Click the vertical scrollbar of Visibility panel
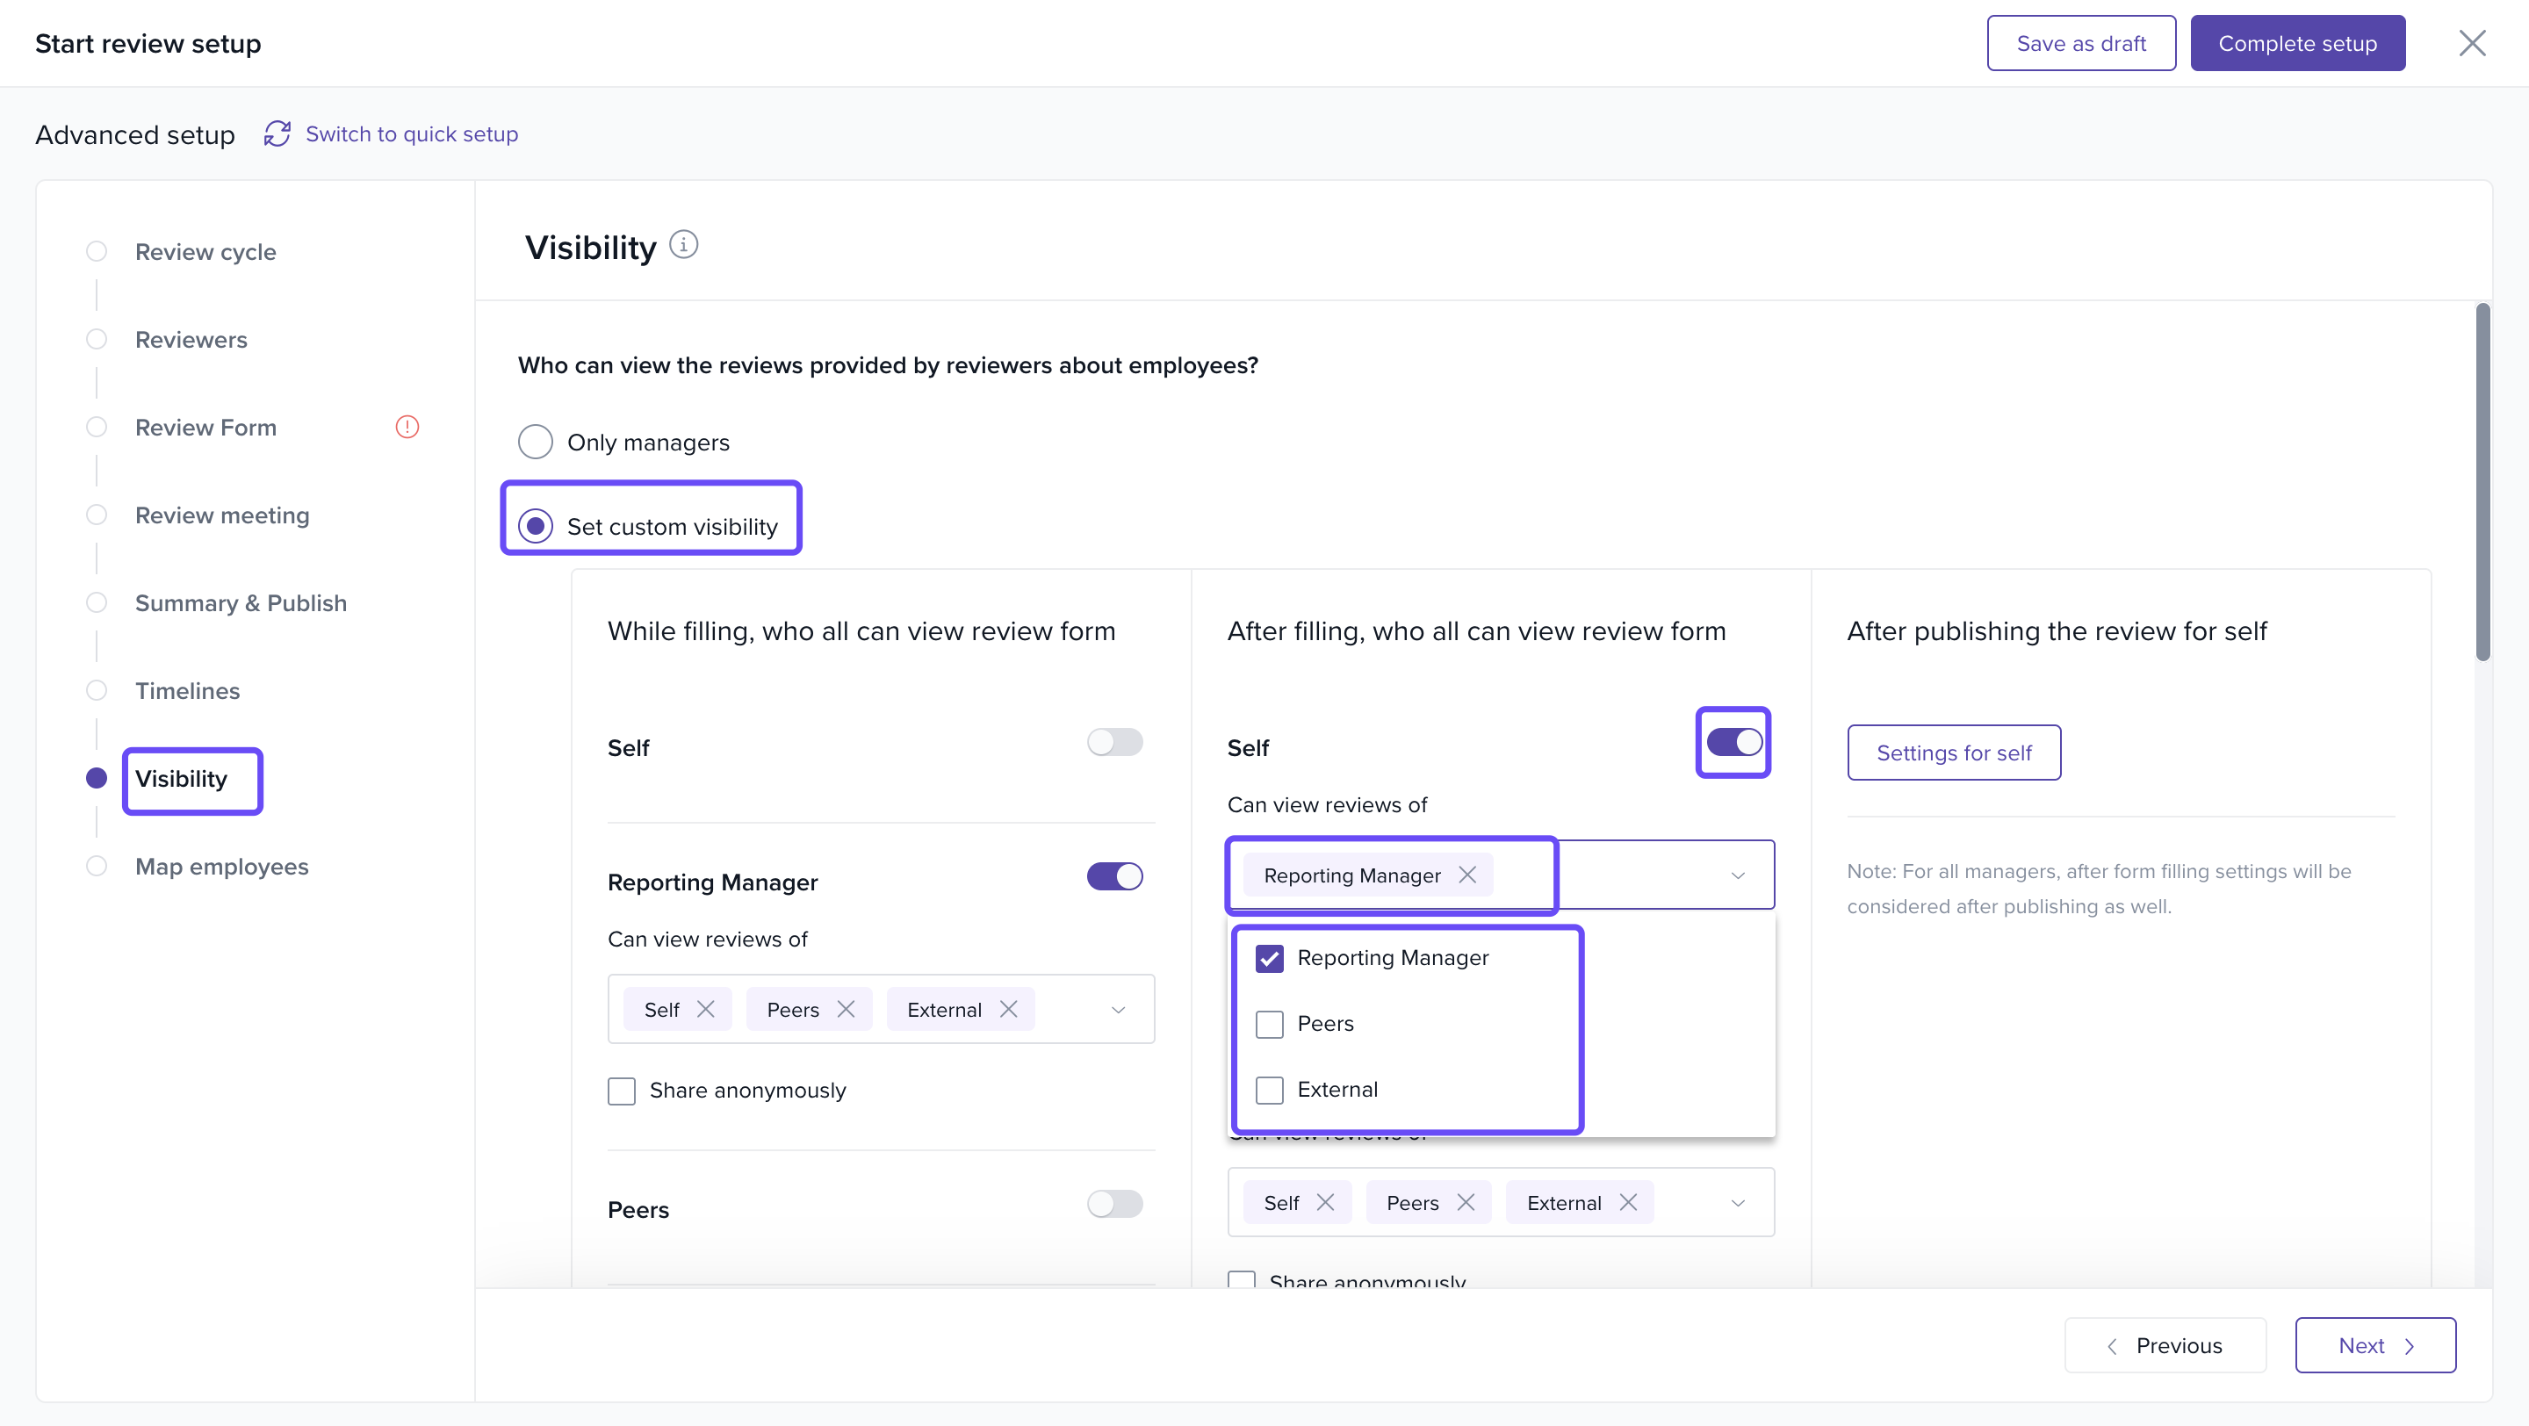This screenshot has width=2529, height=1426. click(2482, 481)
